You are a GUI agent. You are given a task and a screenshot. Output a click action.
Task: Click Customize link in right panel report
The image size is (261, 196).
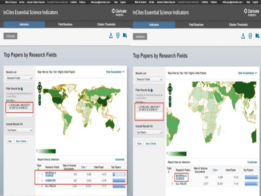[252, 162]
